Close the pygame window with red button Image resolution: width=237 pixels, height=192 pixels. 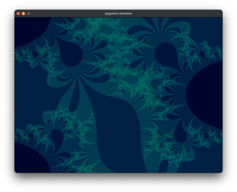pos(18,13)
